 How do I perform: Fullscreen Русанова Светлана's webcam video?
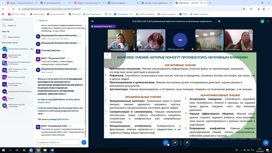point(250,32)
